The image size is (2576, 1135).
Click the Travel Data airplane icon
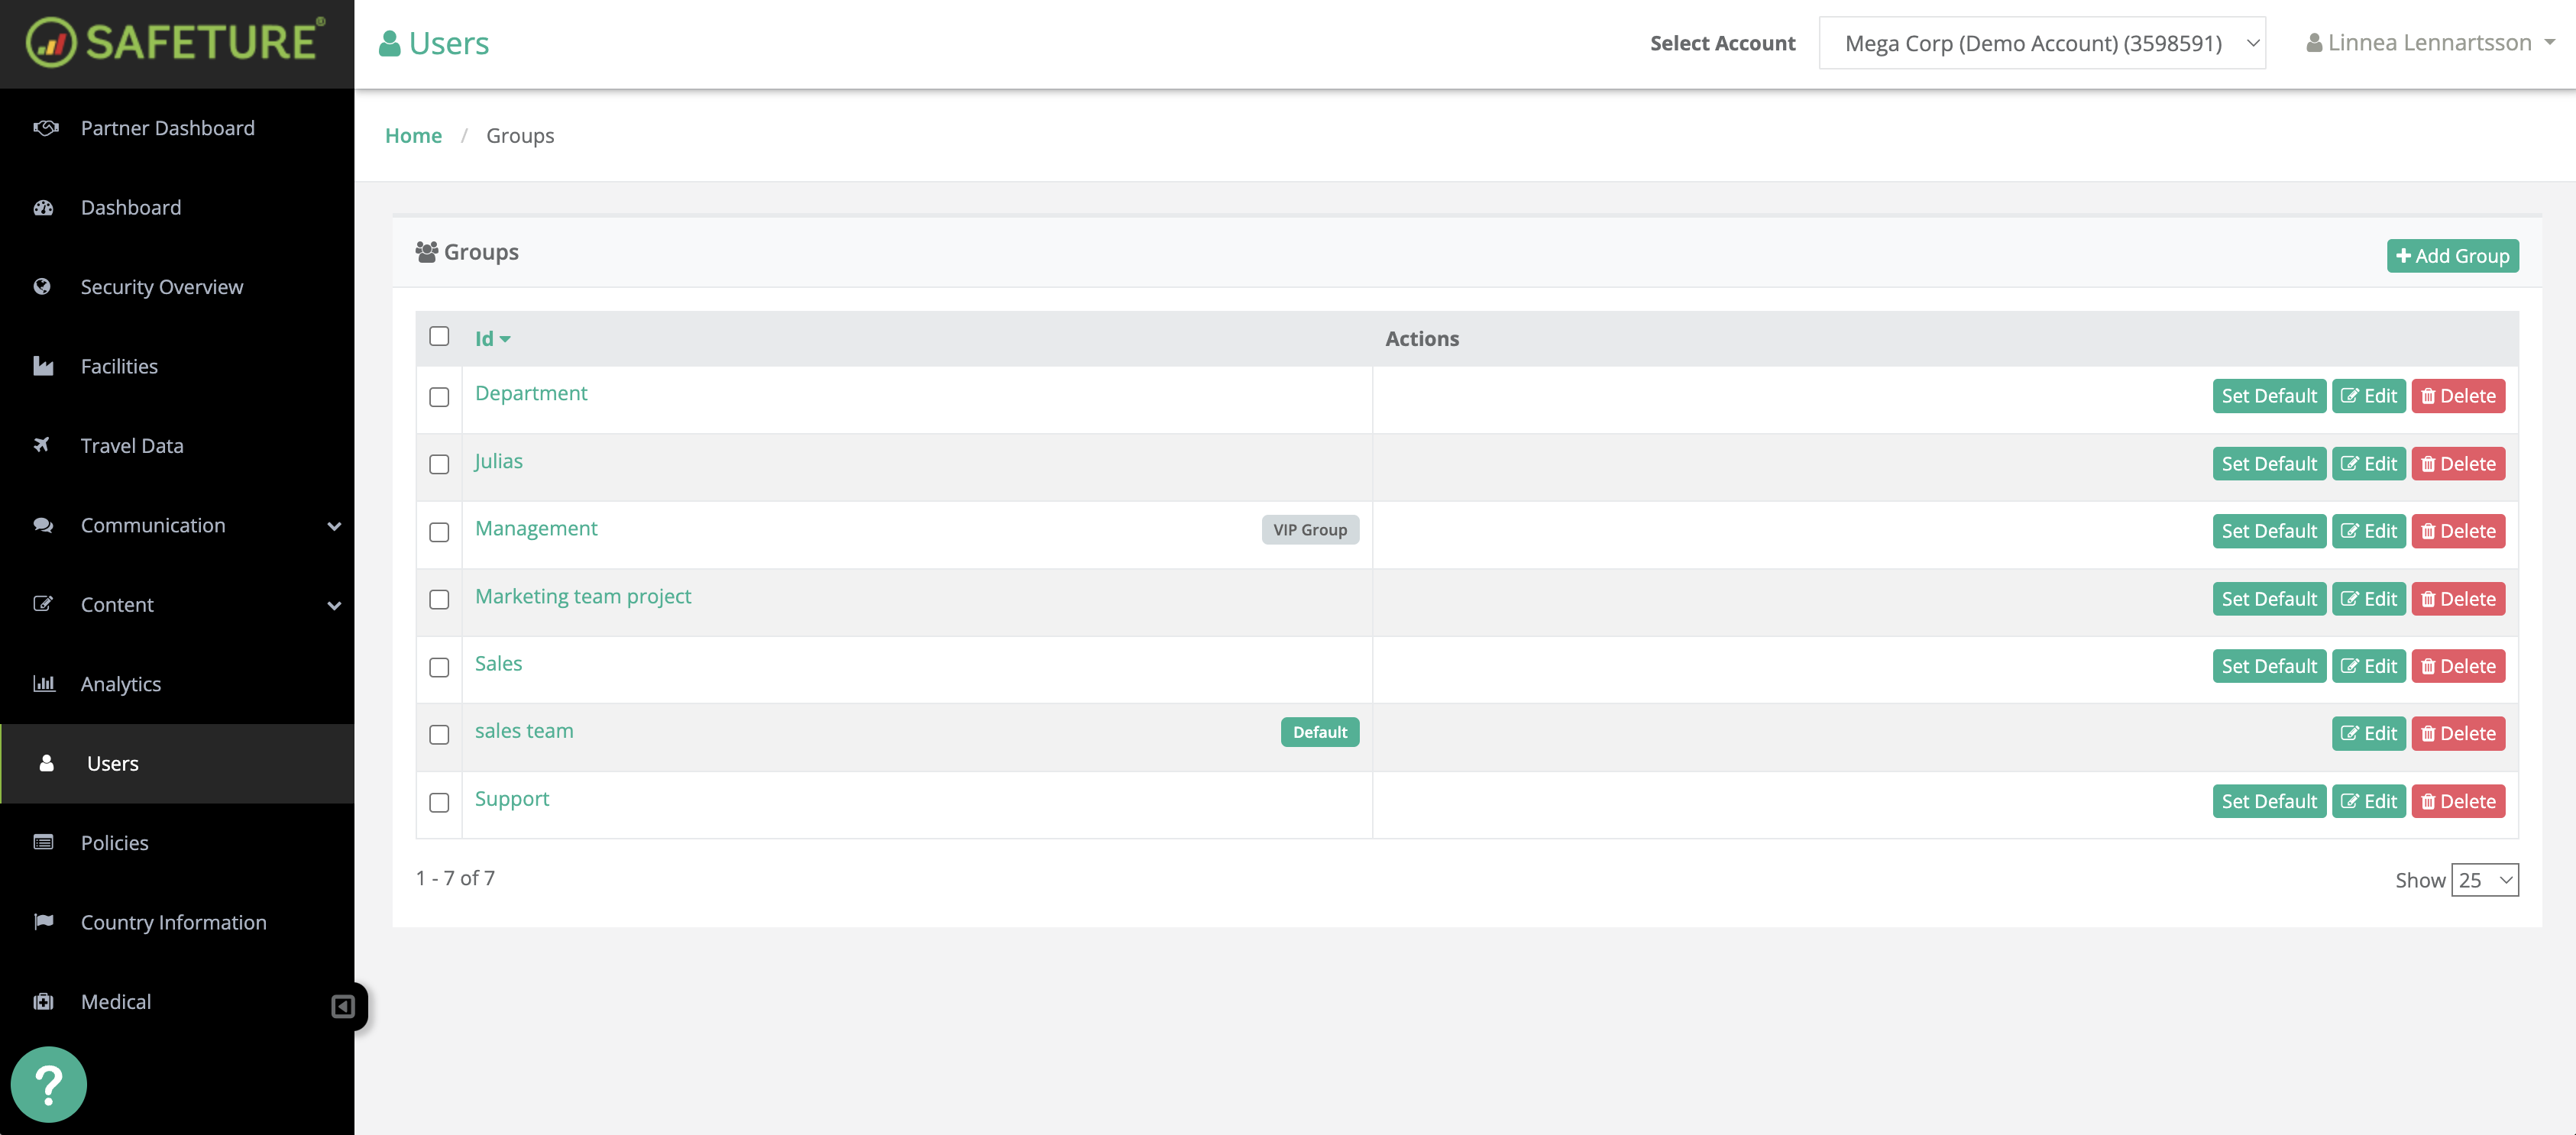pyautogui.click(x=42, y=445)
